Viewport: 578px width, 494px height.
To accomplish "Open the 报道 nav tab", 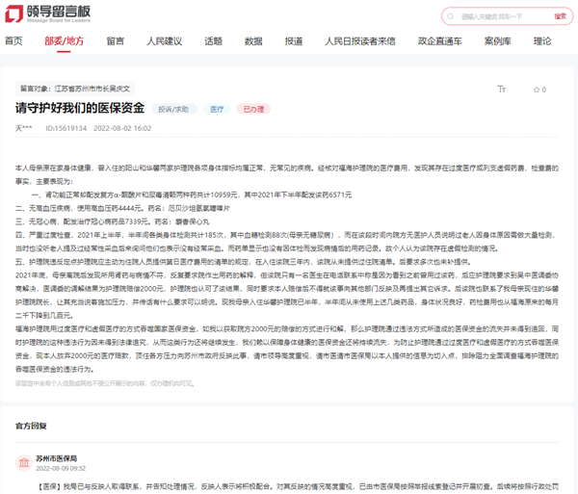I will pyautogui.click(x=294, y=40).
